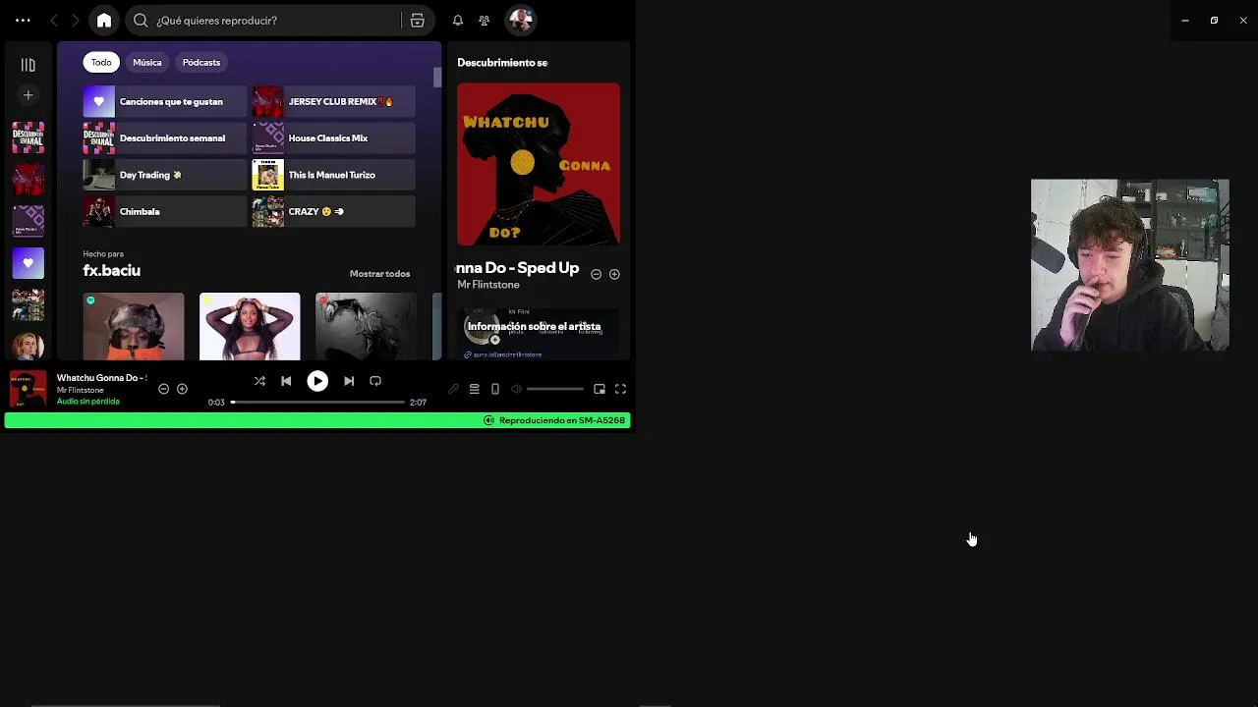Click now-playing cover thumbnail in player bar

pyautogui.click(x=28, y=389)
